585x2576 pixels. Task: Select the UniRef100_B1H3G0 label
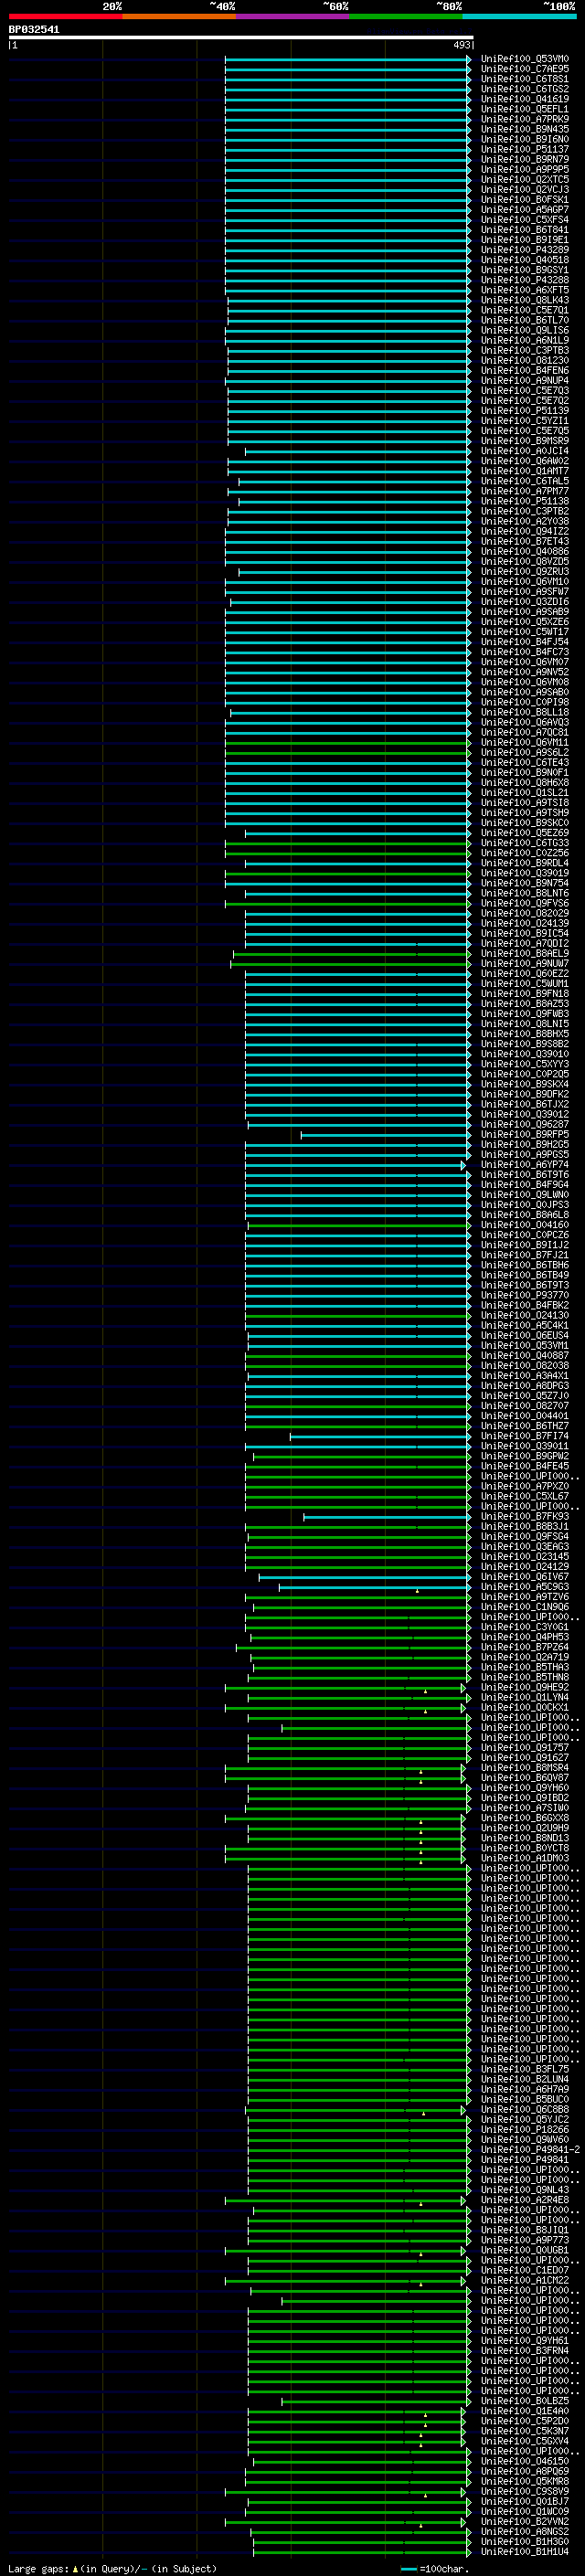525,2541
